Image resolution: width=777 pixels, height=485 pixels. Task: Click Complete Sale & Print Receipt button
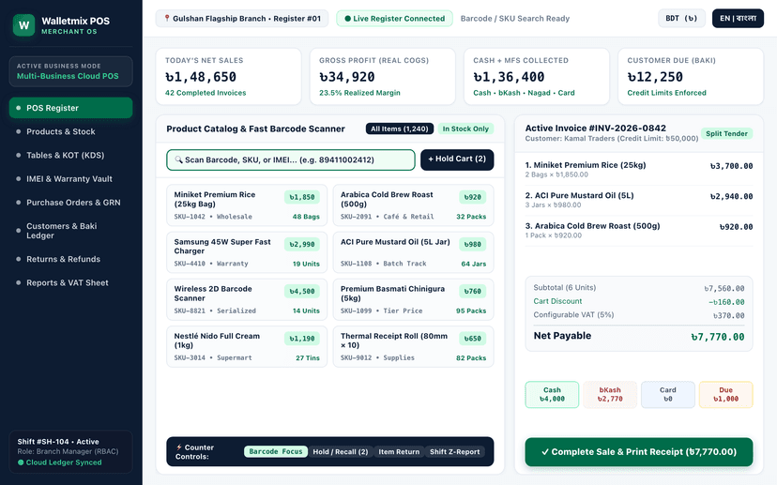pyautogui.click(x=639, y=452)
